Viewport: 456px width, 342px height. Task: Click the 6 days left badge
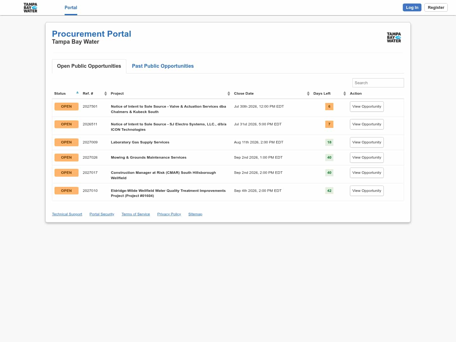click(329, 106)
